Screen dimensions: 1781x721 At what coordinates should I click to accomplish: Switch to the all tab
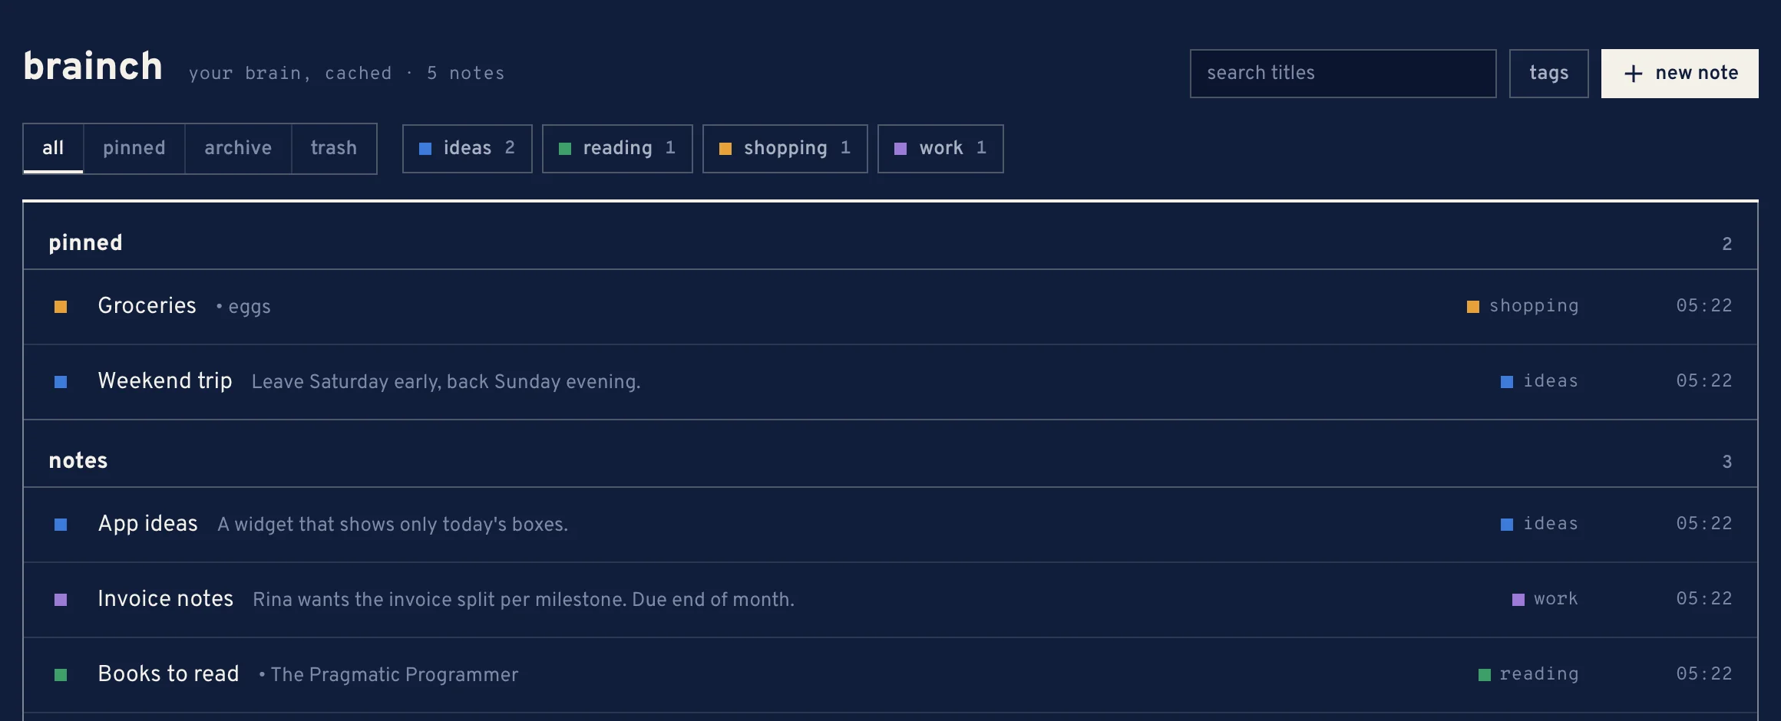[53, 148]
